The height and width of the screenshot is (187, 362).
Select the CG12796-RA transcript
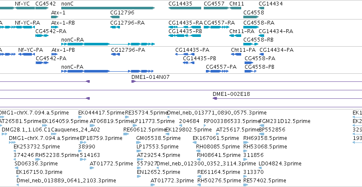click(x=115, y=27)
